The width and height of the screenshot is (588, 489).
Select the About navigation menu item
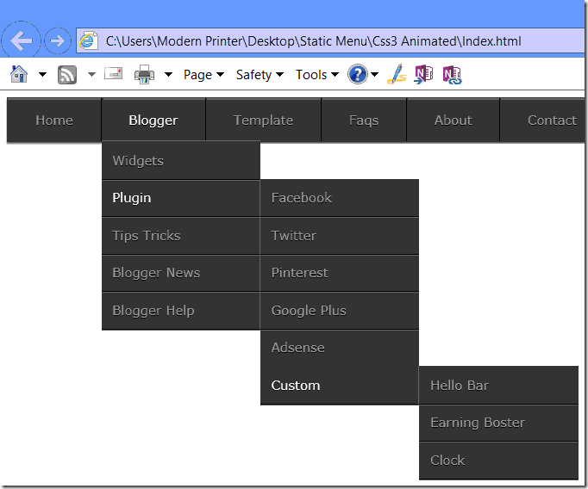point(453,121)
